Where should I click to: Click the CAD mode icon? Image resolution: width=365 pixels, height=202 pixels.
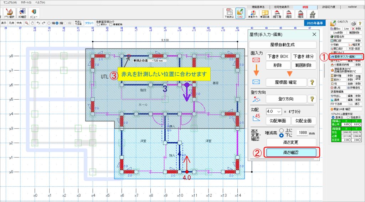tap(240, 13)
